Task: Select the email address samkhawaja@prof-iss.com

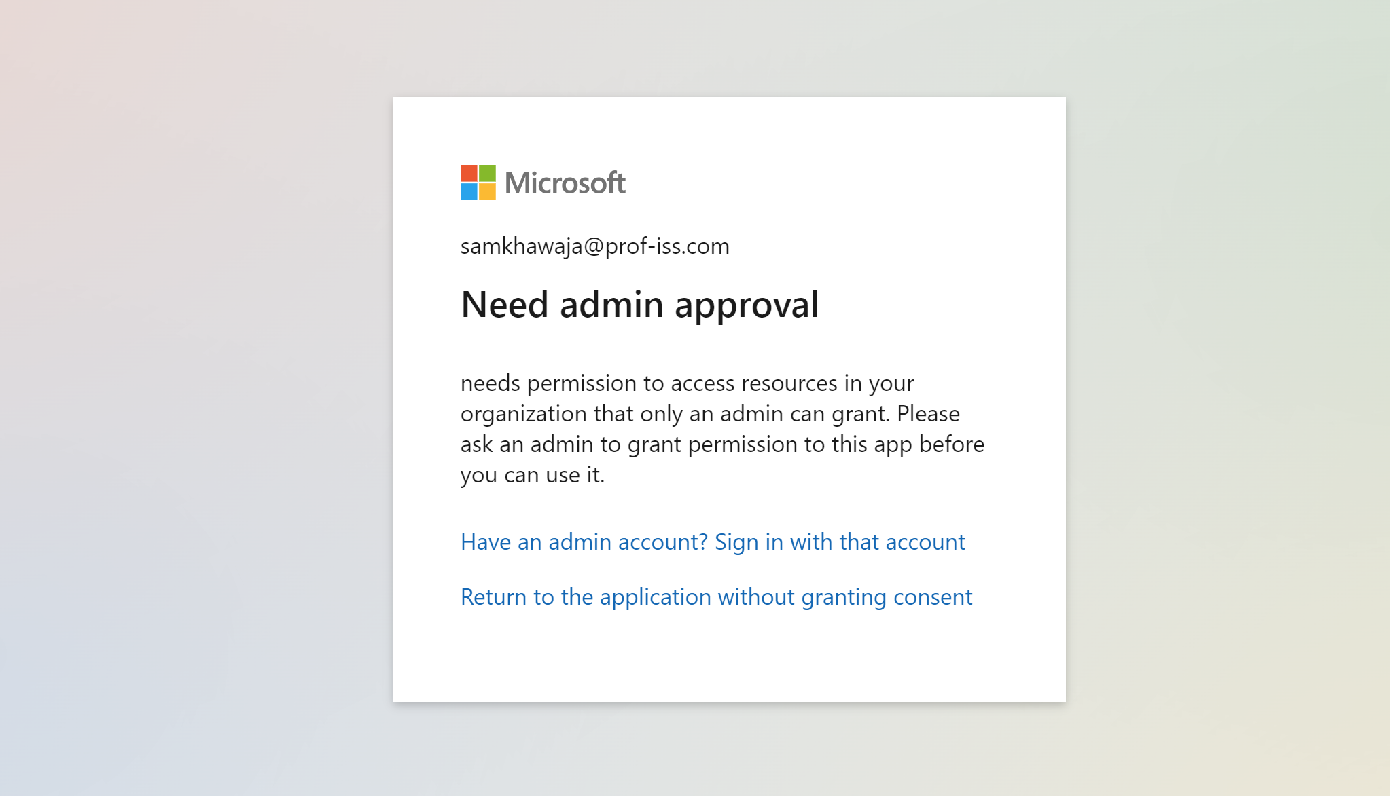Action: [594, 246]
